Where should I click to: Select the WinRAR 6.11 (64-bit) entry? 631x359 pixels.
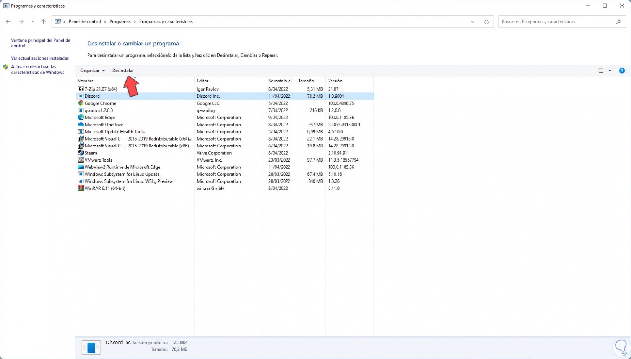105,188
